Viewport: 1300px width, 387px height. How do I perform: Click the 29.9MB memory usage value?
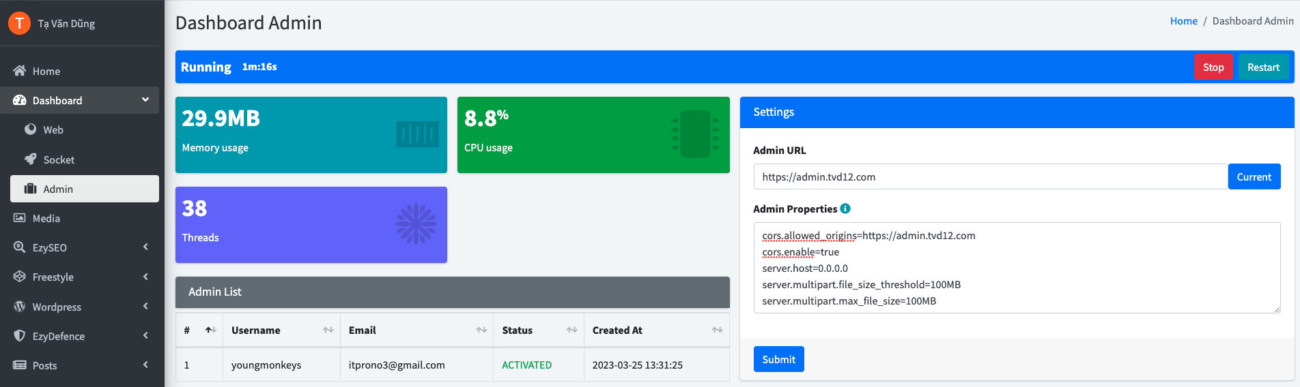(221, 119)
